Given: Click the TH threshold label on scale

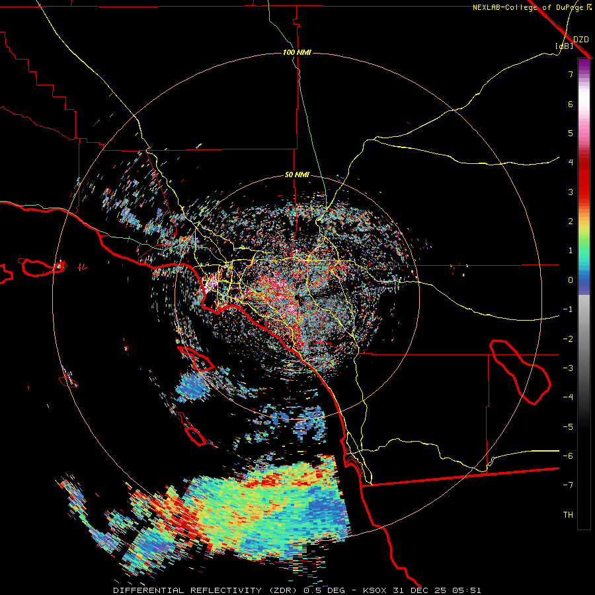Looking at the screenshot, I should pyautogui.click(x=568, y=515).
